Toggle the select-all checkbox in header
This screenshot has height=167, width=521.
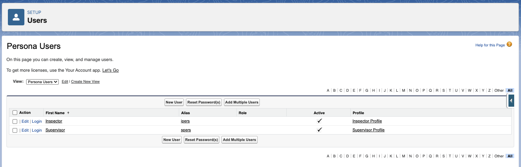[15, 113]
